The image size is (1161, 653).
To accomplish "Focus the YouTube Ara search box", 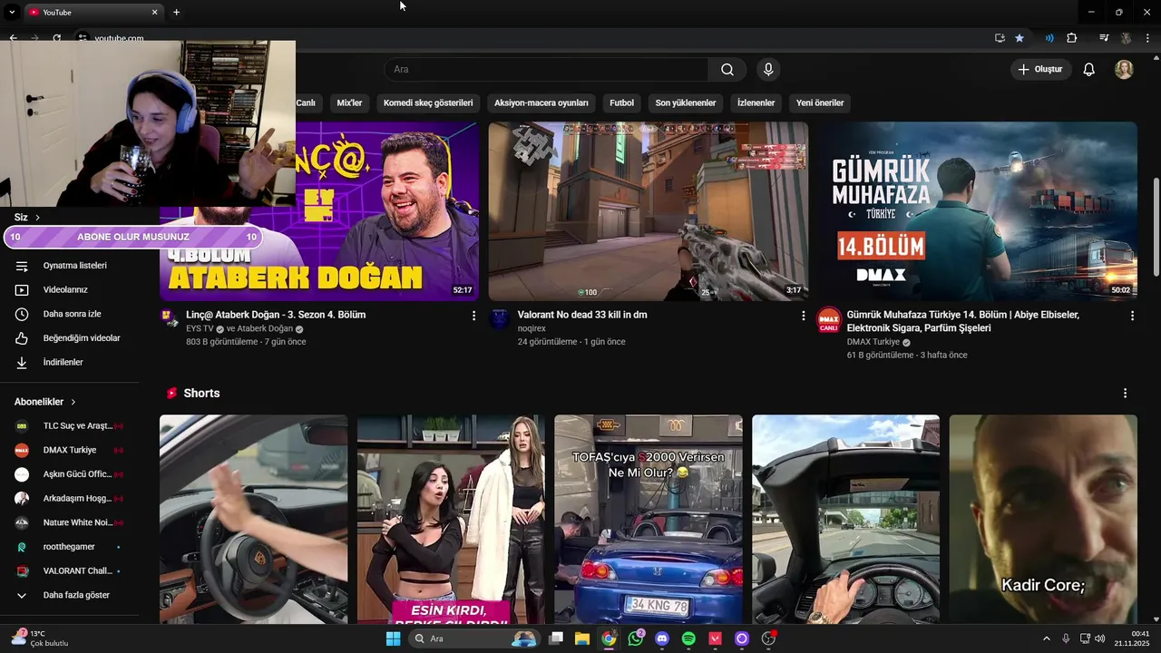I will [547, 70].
